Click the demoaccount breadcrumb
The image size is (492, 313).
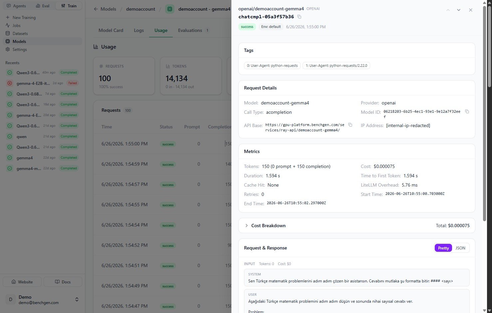click(140, 9)
